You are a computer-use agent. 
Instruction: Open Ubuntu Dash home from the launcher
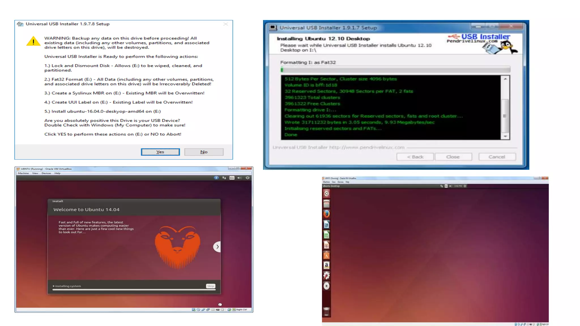pos(326,194)
